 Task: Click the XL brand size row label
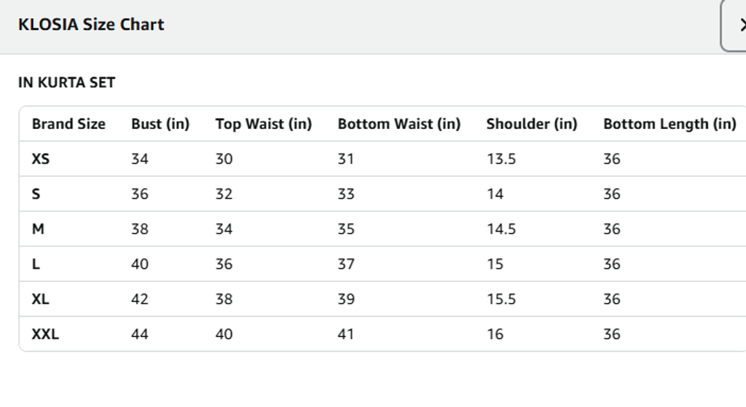[x=41, y=299]
